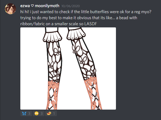Click the message line mentioning bead
The height and width of the screenshot is (120, 161).
(79, 18)
